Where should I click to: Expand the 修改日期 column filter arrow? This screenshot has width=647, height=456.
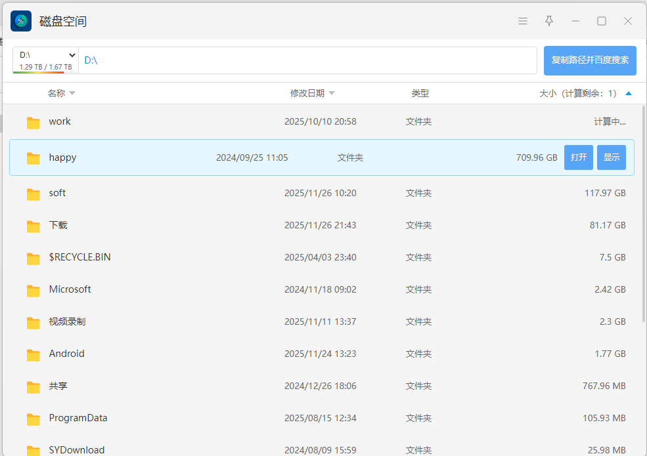[332, 93]
